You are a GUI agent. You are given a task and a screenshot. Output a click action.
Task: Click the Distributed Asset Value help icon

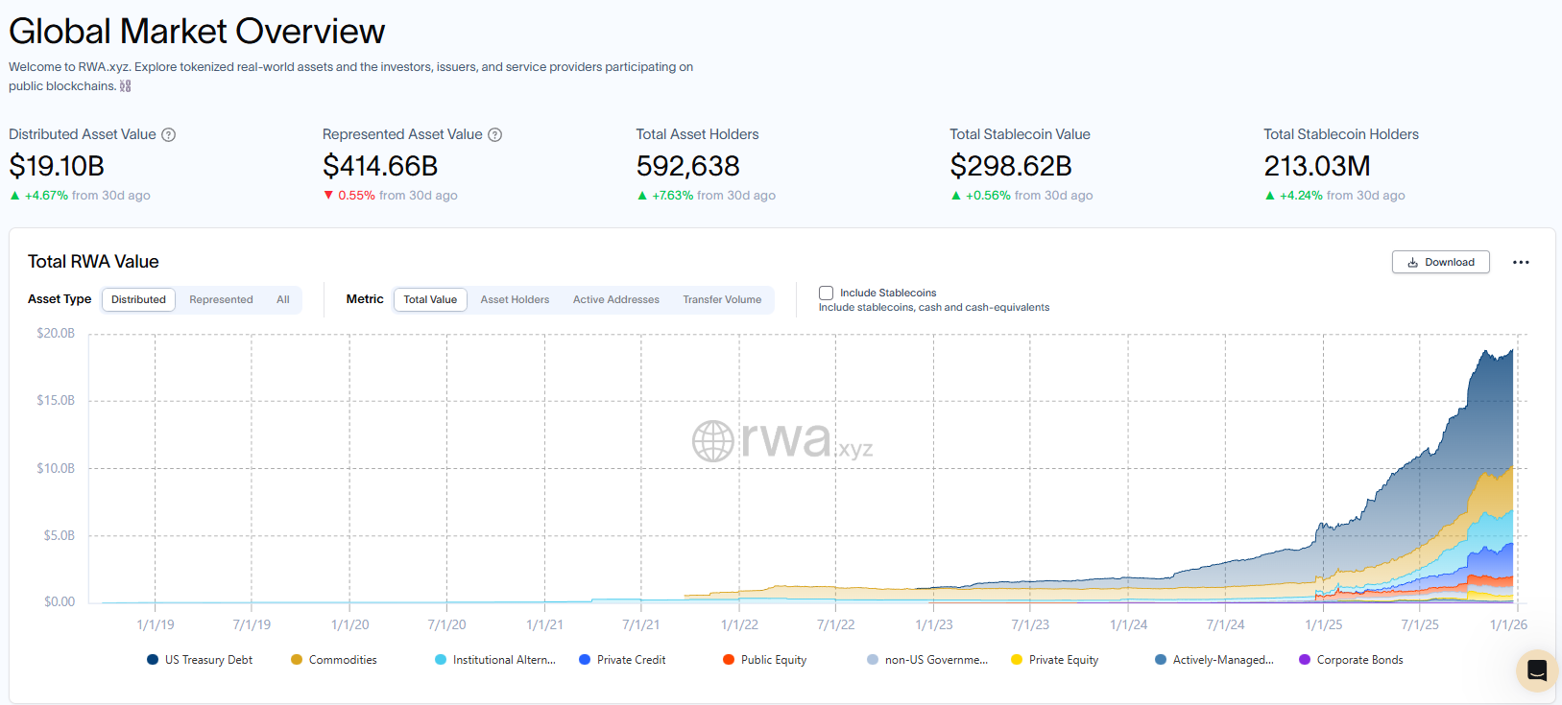(169, 135)
